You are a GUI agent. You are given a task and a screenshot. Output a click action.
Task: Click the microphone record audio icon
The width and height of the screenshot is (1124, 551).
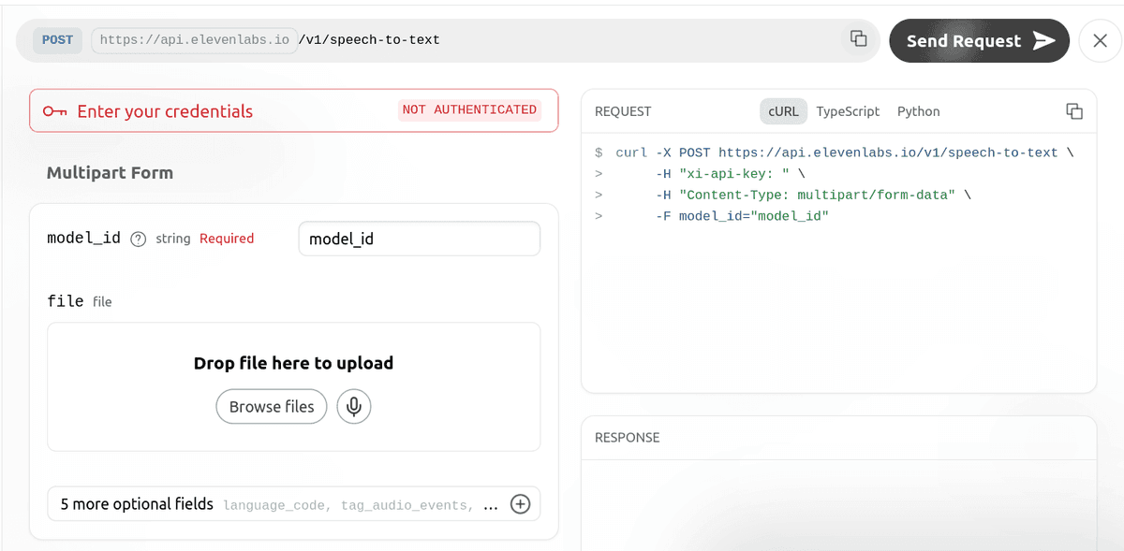click(x=354, y=407)
